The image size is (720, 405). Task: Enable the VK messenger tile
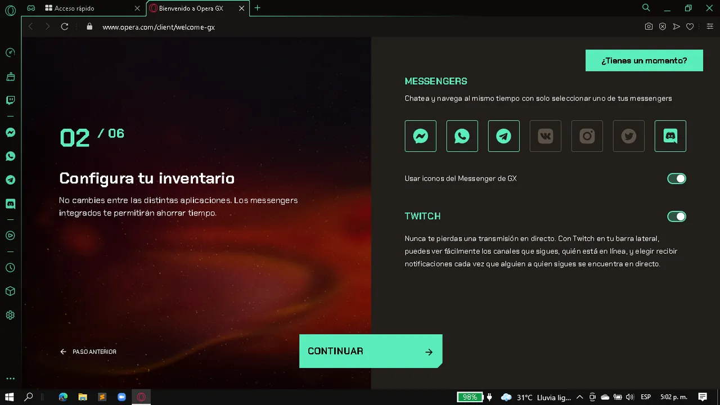(545, 136)
